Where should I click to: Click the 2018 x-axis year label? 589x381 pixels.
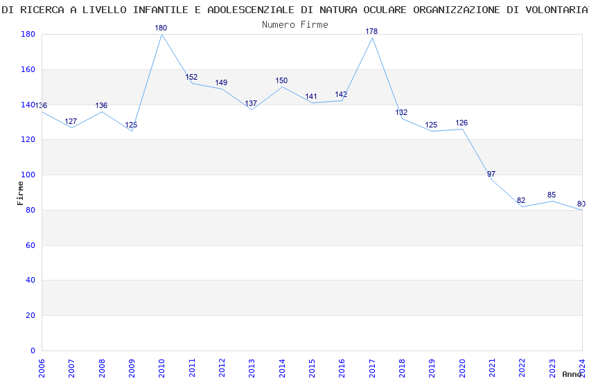[x=403, y=369]
